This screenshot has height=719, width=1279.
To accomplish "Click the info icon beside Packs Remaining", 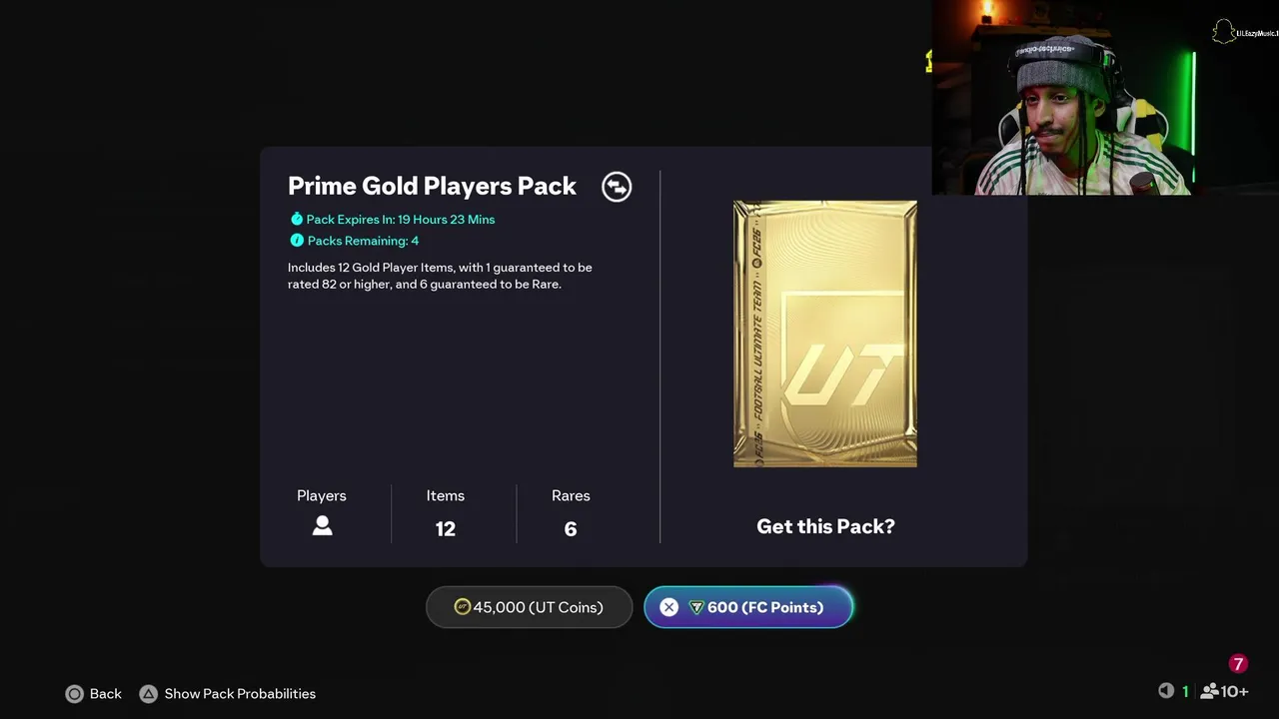I will click(x=297, y=241).
